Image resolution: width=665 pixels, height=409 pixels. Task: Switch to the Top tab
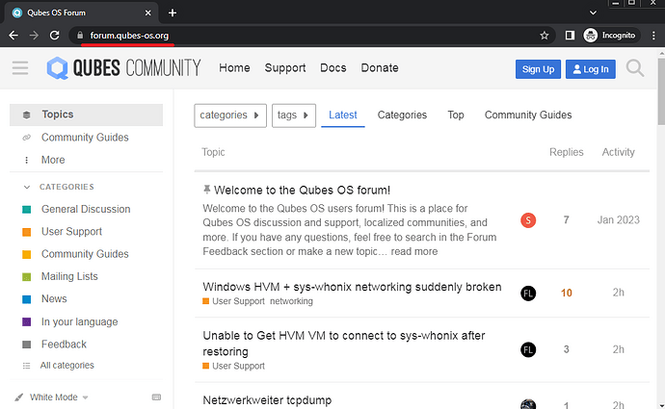coord(456,115)
